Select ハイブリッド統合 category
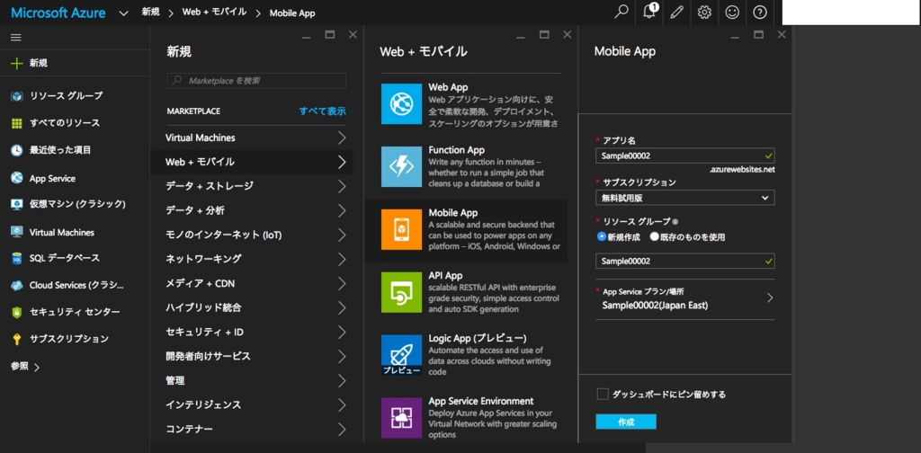This screenshot has height=453, width=921. tap(252, 307)
